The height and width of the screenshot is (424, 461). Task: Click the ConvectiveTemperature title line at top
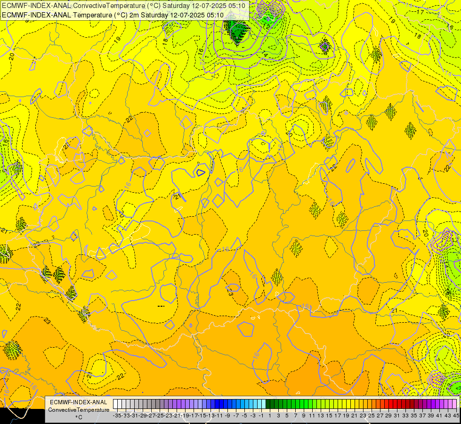(x=123, y=6)
